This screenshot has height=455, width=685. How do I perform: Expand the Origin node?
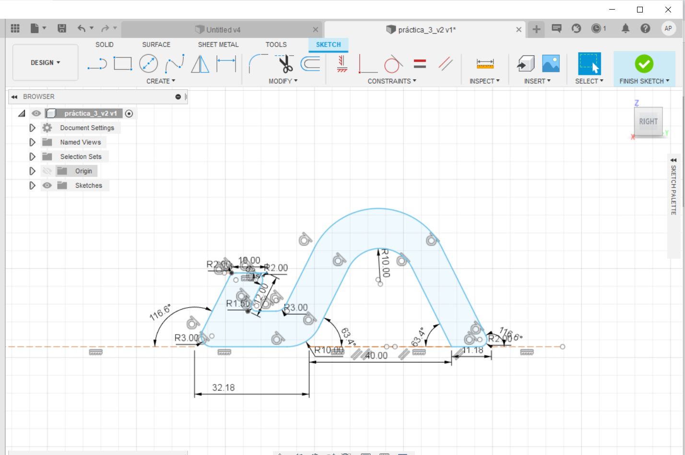click(32, 171)
